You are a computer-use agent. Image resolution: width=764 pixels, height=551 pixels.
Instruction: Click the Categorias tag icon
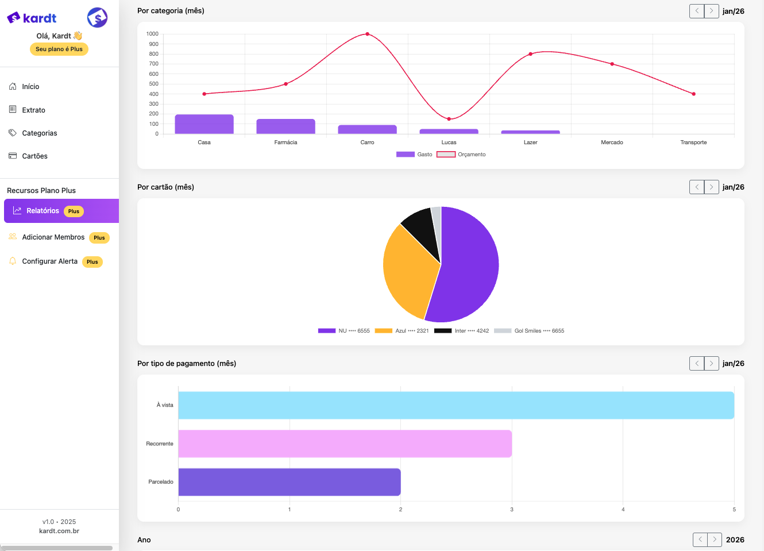(13, 133)
